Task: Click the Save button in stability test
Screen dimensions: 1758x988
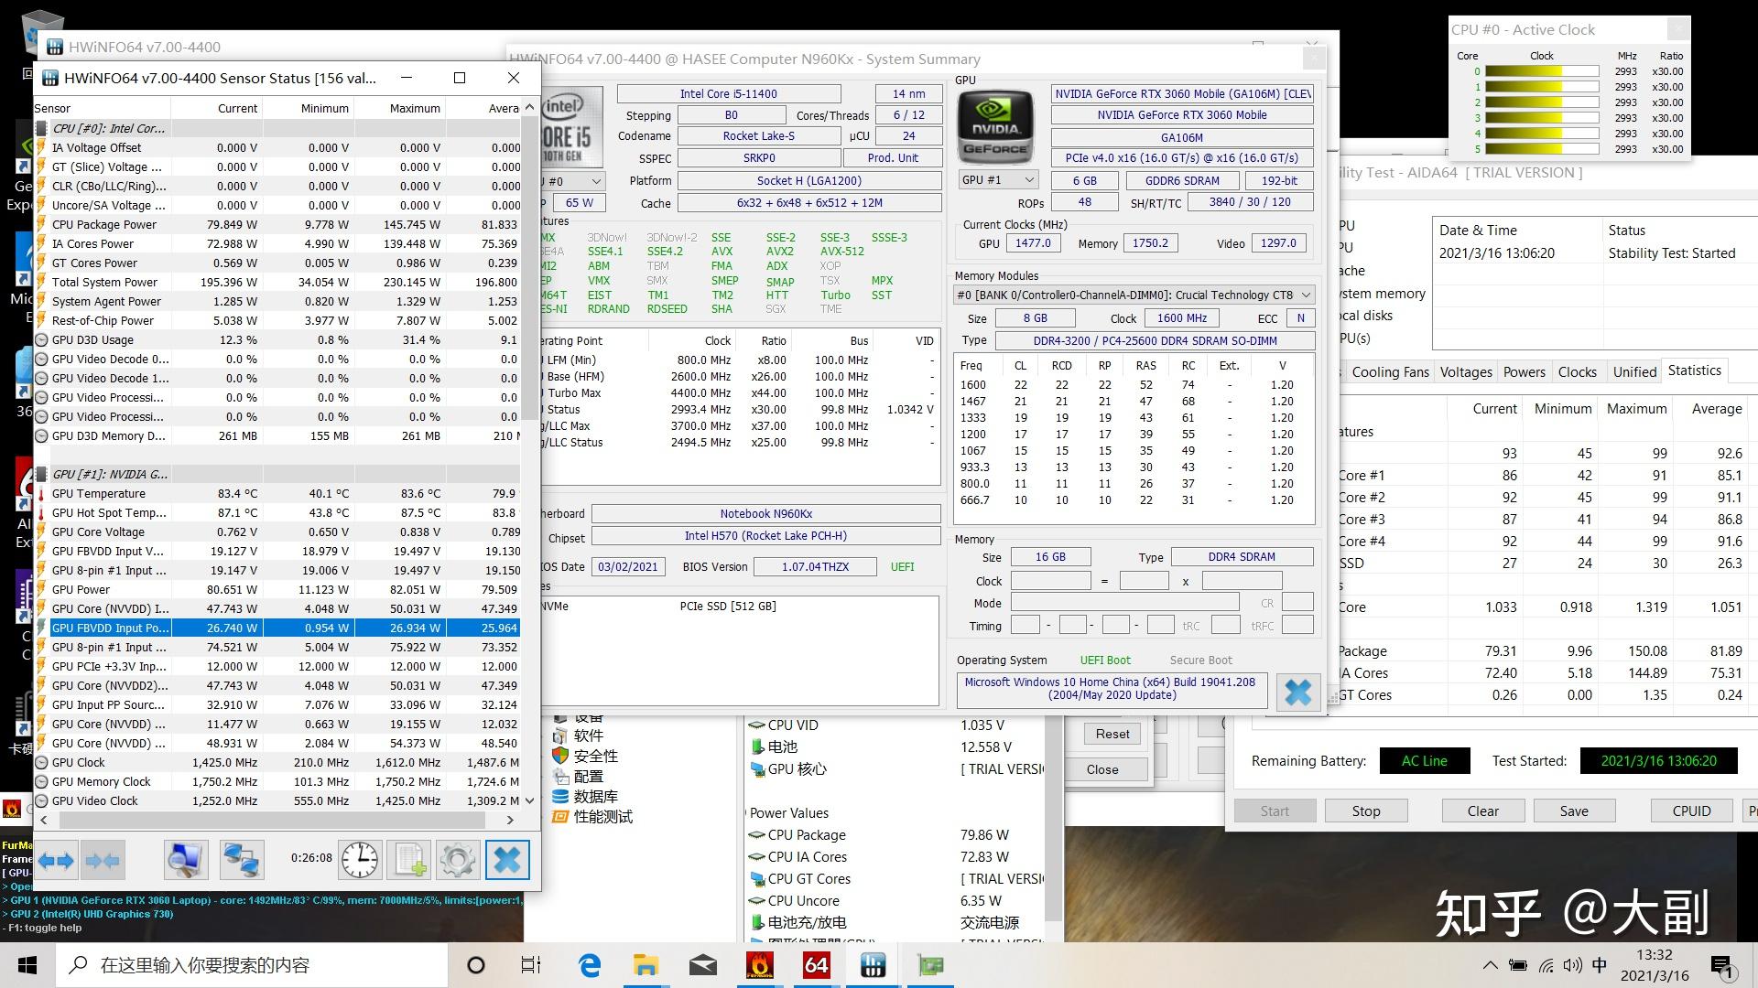Action: (x=1574, y=811)
